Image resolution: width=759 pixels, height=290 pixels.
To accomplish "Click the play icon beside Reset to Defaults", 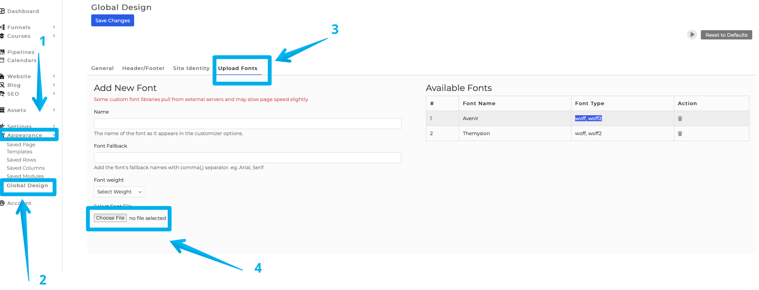I will tap(692, 35).
